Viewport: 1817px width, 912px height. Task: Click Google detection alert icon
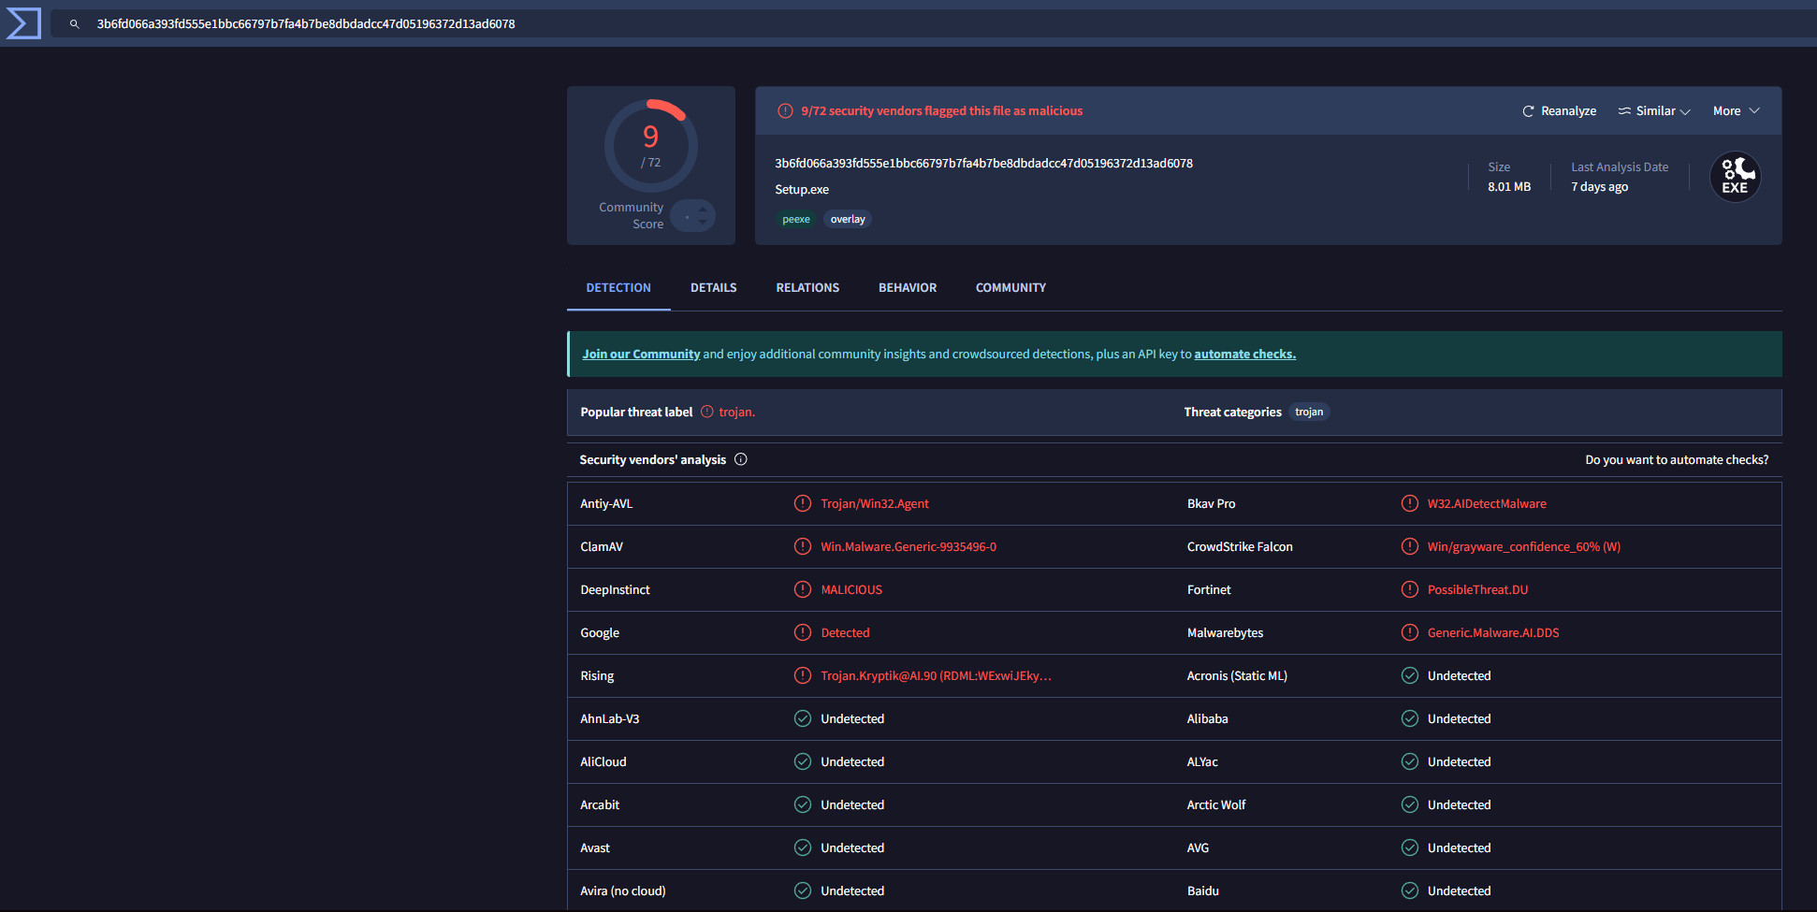click(803, 632)
